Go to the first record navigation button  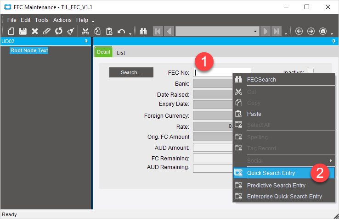pyautogui.click(x=158, y=32)
